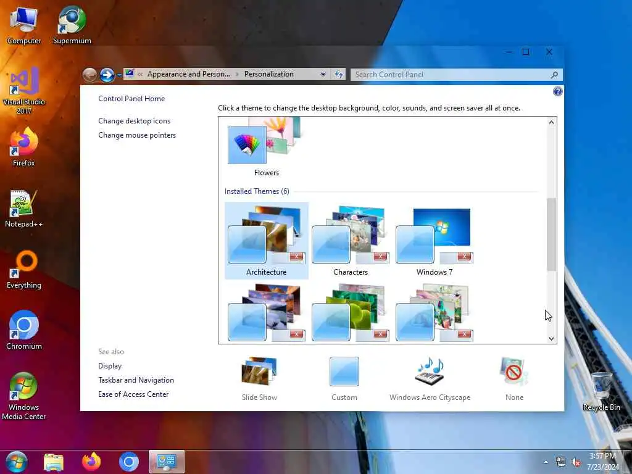
Task: Launch Firefox from the taskbar
Action: coord(91,462)
